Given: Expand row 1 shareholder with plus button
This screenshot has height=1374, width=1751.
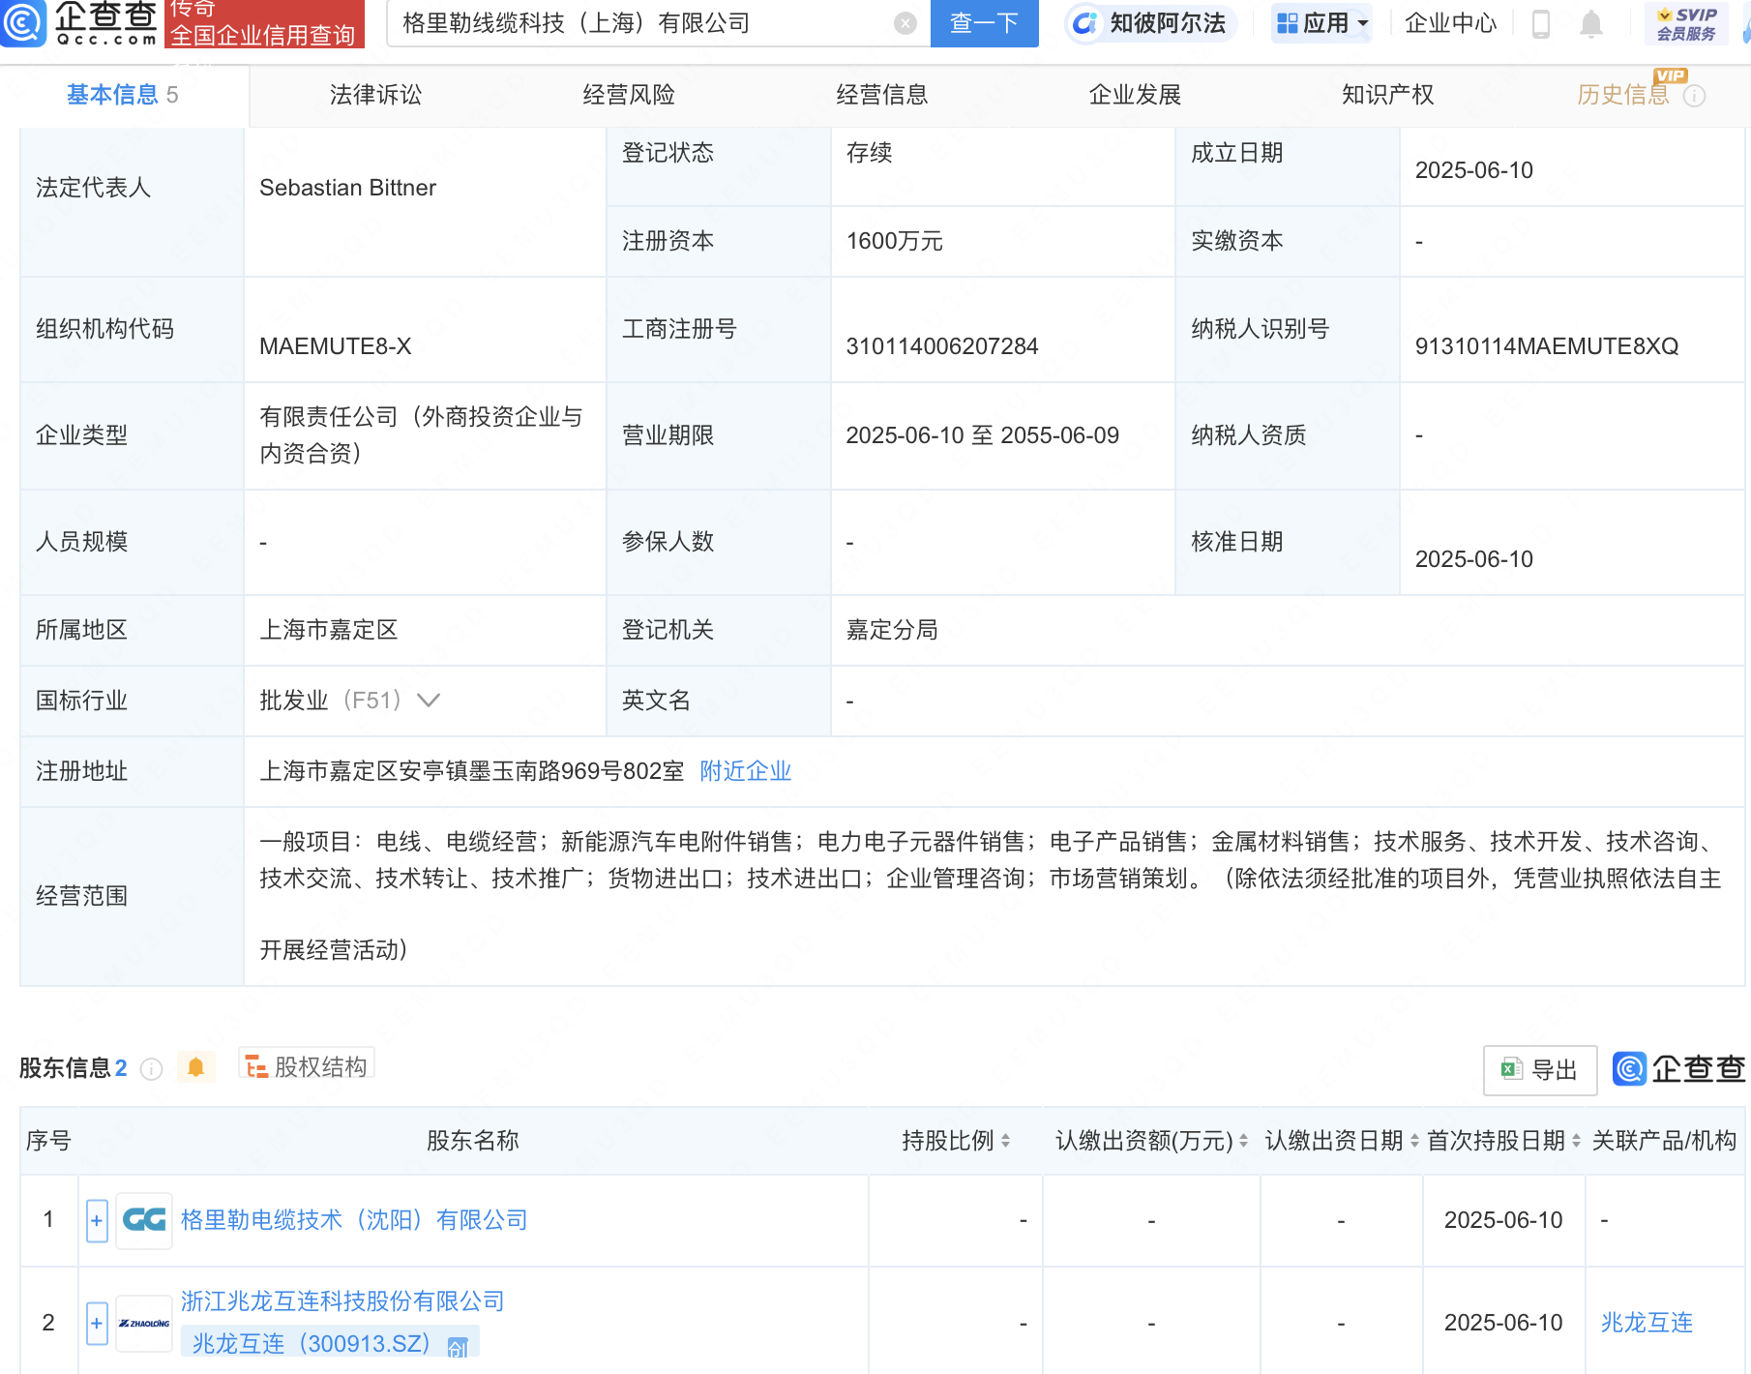Looking at the screenshot, I should [97, 1220].
